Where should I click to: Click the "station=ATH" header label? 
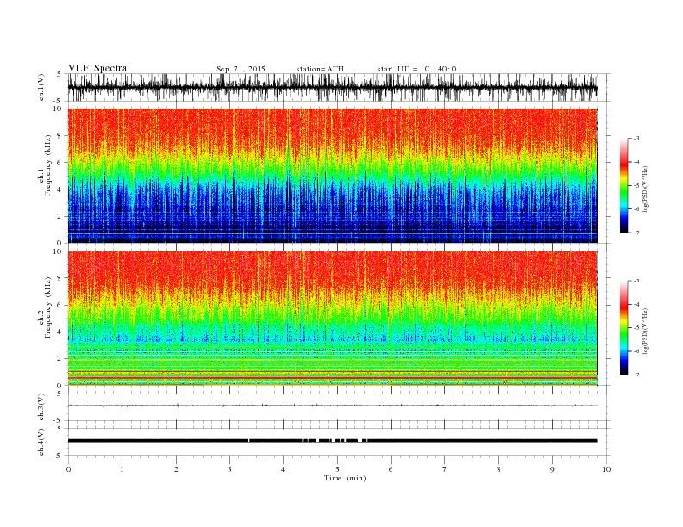(320, 69)
